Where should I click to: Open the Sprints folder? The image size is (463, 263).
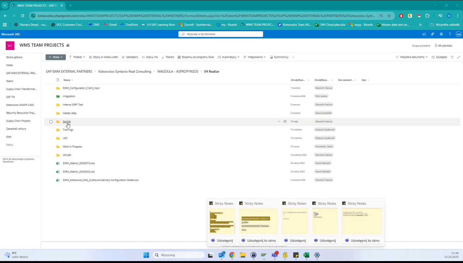tap(67, 122)
